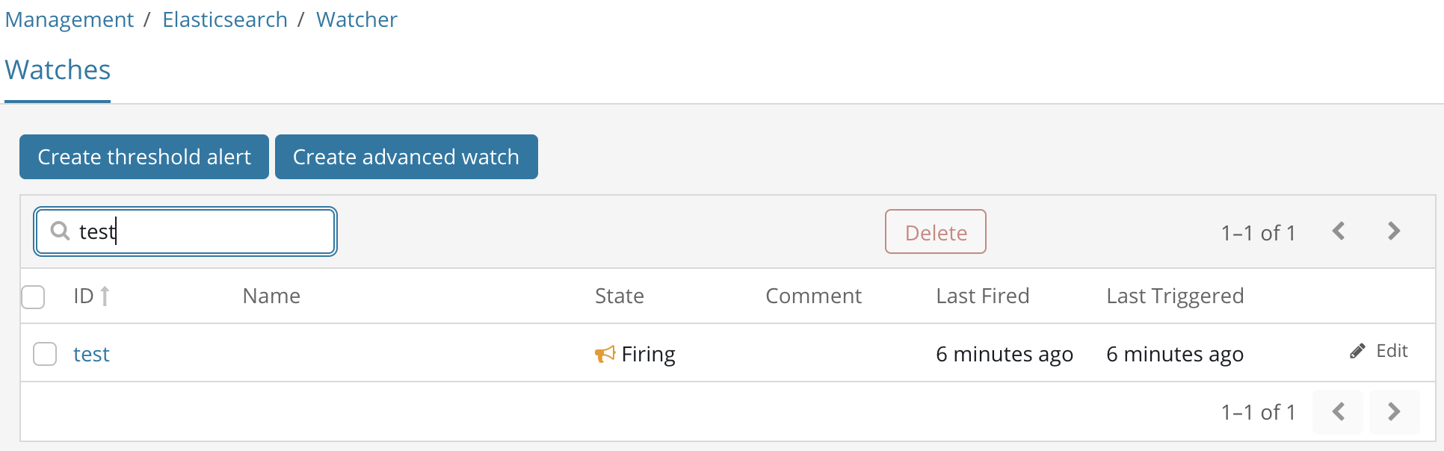Click the search magnifier icon
Screen dimensions: 1444x451
(59, 231)
